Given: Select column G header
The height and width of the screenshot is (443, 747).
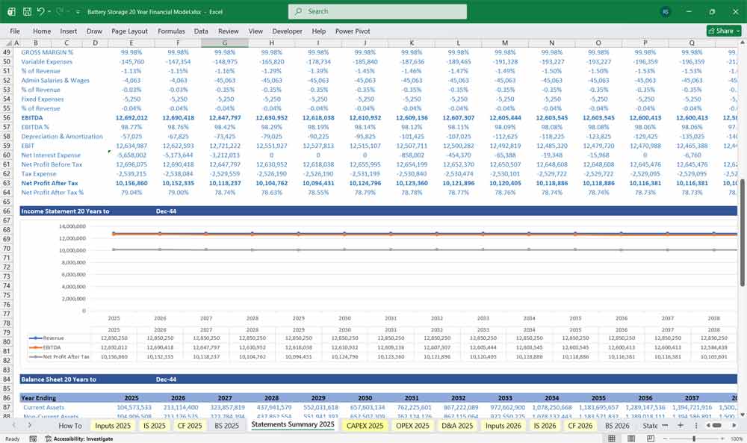Looking at the screenshot, I should click(224, 44).
